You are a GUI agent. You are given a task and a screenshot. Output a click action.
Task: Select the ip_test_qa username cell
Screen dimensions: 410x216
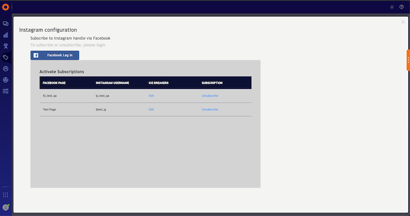point(103,96)
